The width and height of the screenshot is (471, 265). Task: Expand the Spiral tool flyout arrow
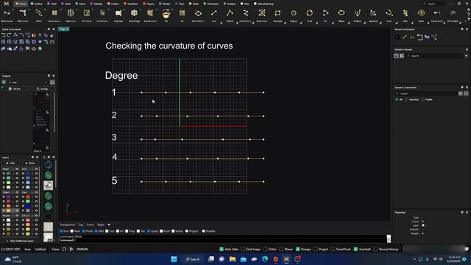point(428,22)
